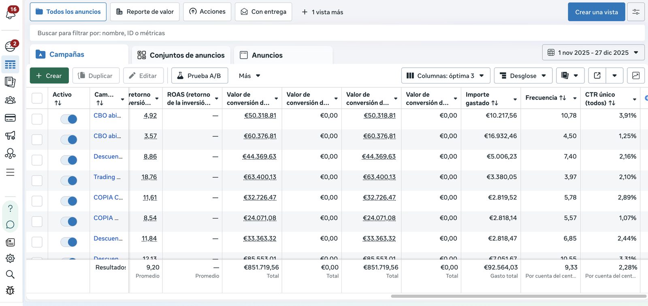This screenshot has width=648, height=306.
Task: Expand the date range 1 nov 2025 - 27 dic 2025
Action: click(593, 53)
